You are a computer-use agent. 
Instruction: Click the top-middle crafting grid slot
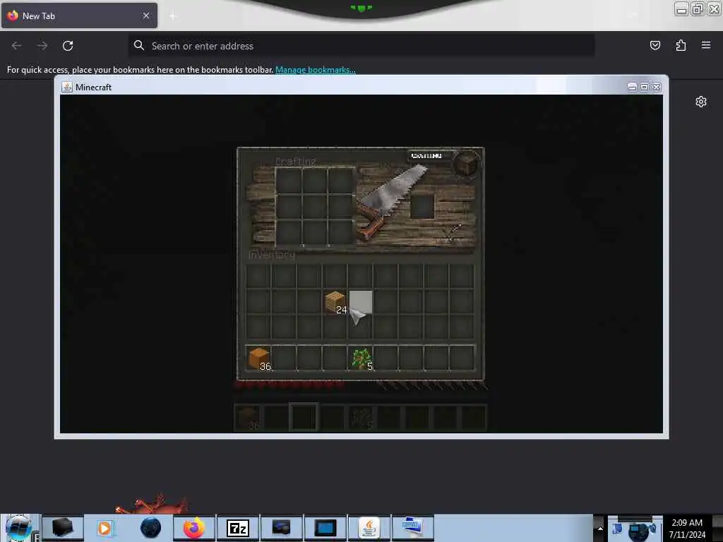coord(314,181)
